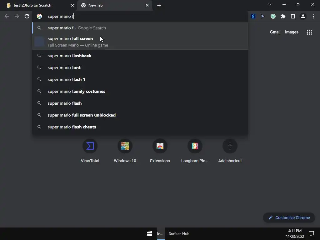
Task: Click the taskbar clock showing 4:11 PM
Action: point(295,233)
